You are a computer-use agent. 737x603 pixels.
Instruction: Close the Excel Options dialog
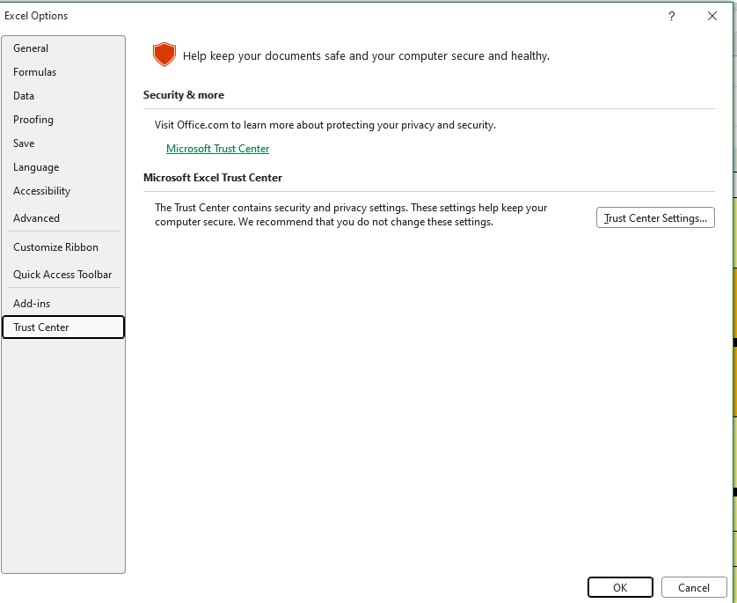tap(711, 16)
